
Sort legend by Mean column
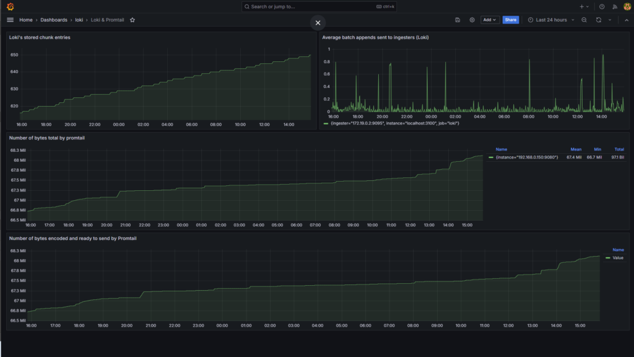(x=576, y=149)
